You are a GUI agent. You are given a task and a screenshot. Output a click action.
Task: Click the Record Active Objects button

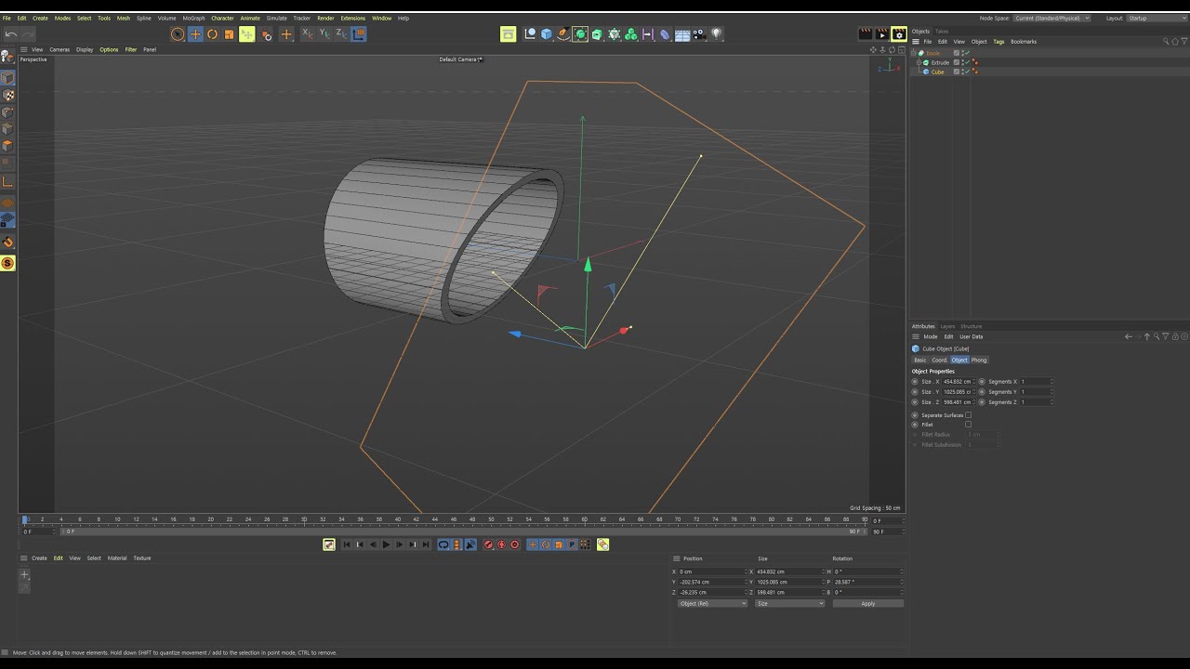point(488,544)
